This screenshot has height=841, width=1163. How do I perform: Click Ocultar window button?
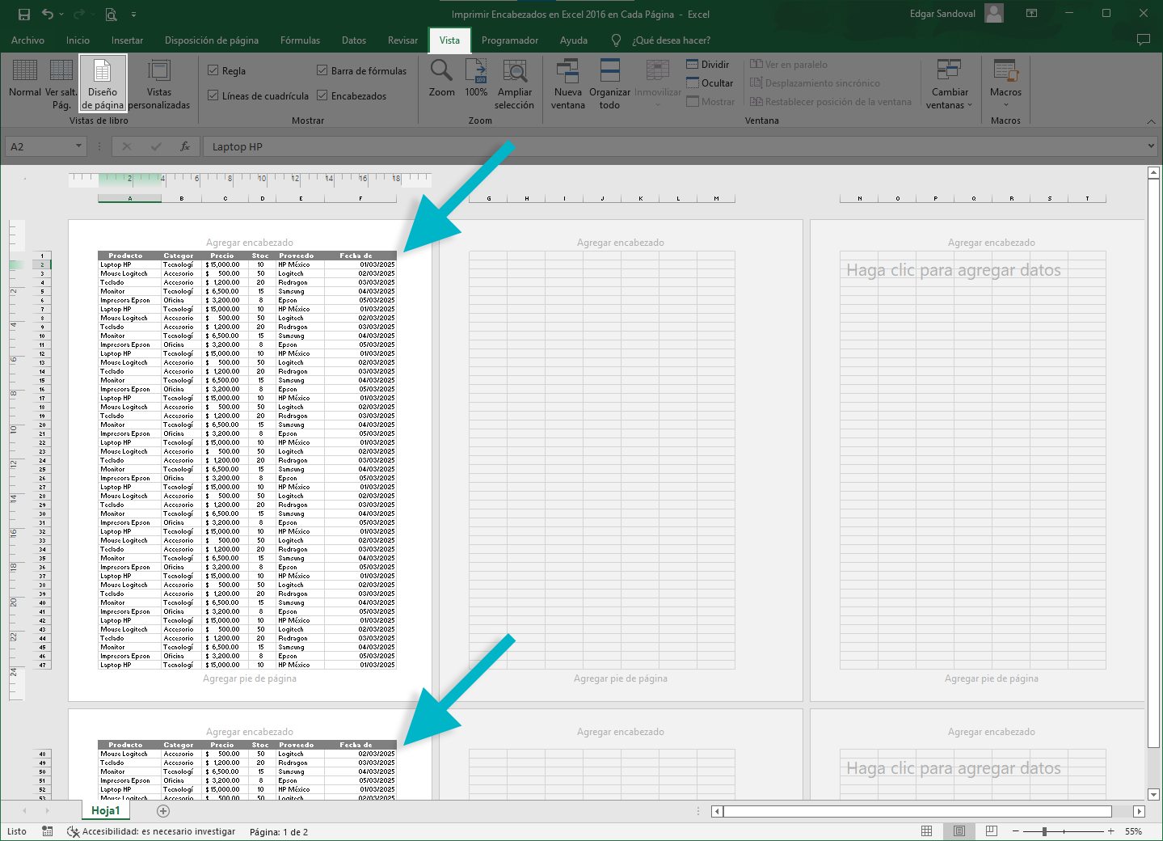pyautogui.click(x=710, y=83)
